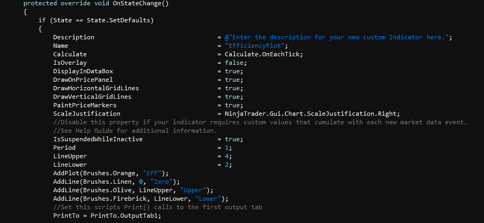
Task: Click the DisplayInDataBox property
Action: (x=83, y=71)
